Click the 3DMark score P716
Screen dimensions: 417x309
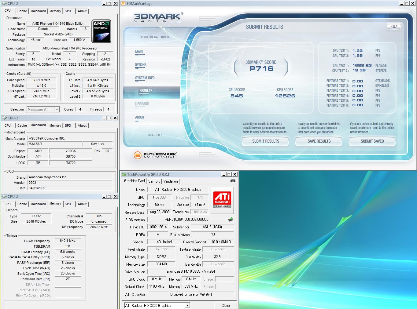pyautogui.click(x=261, y=69)
